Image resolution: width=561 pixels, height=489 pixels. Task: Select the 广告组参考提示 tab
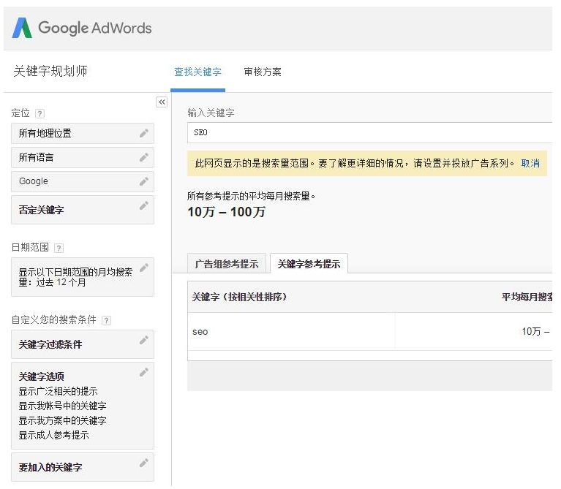[x=227, y=264]
